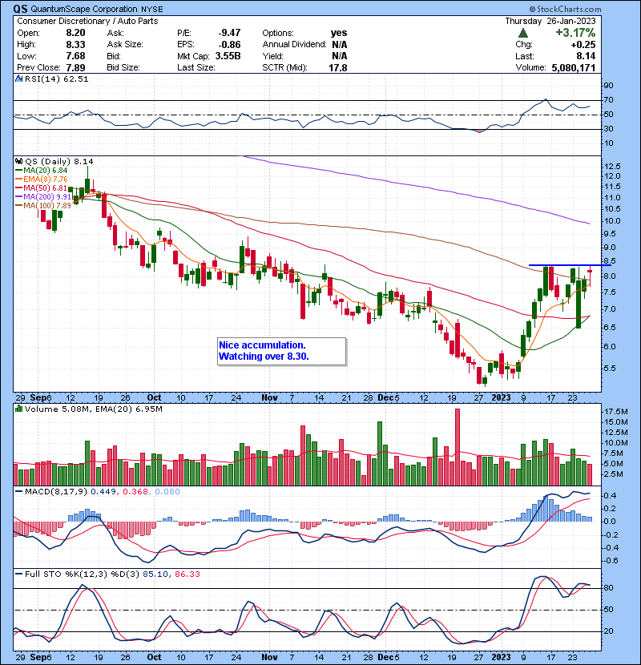The height and width of the screenshot is (665, 641).
Task: Click the SCTR (Mid) value 17.8
Action: [x=340, y=66]
